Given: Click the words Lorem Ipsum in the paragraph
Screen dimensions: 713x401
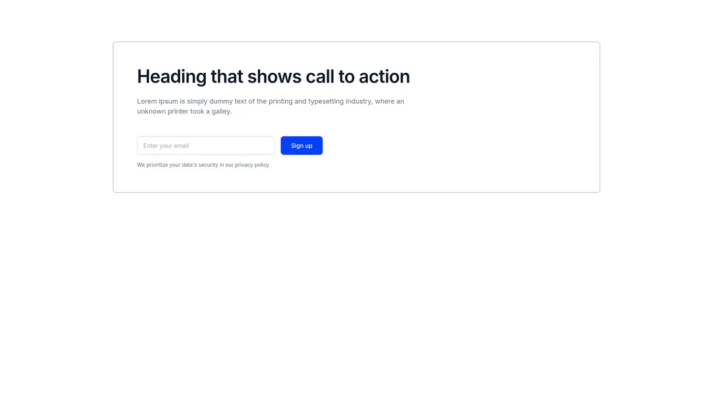Looking at the screenshot, I should coord(157,101).
